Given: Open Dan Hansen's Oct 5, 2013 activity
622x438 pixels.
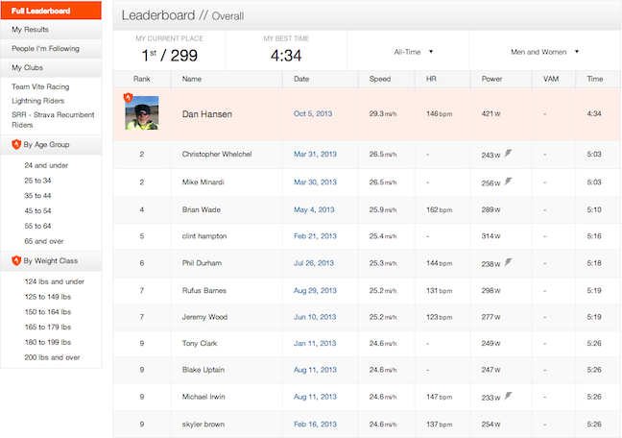Looking at the screenshot, I should (x=313, y=113).
